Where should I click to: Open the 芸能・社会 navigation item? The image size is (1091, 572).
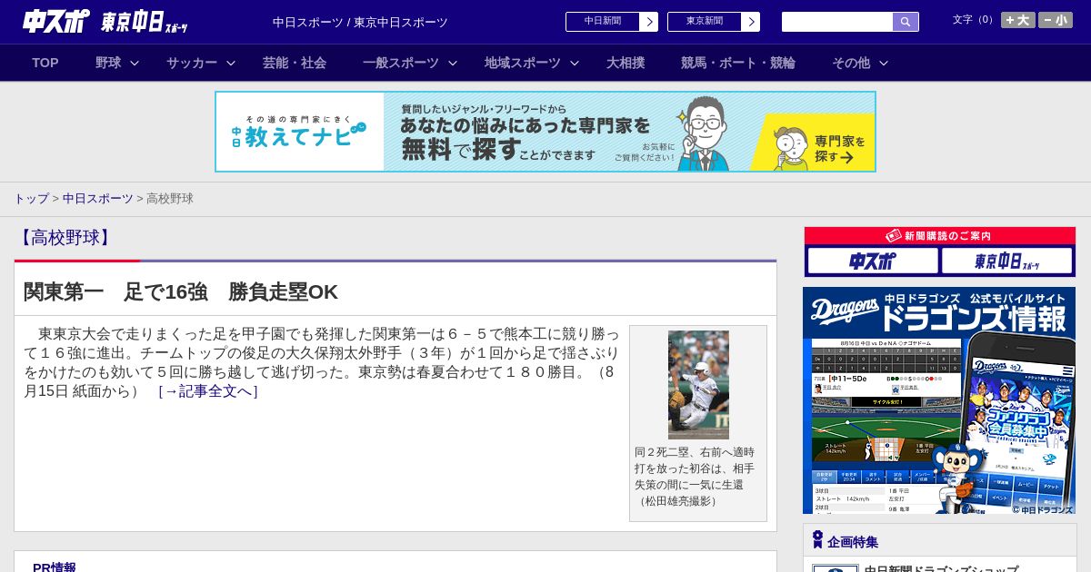[x=295, y=63]
